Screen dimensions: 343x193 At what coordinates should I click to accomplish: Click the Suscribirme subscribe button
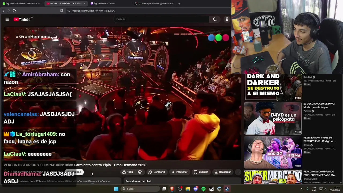[x=74, y=172]
